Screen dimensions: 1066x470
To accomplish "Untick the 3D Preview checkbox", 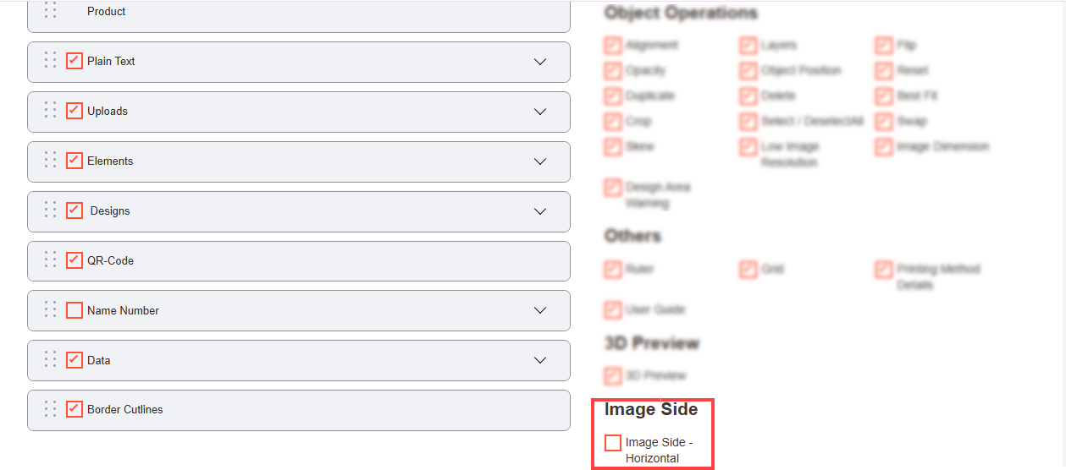I will click(x=613, y=376).
